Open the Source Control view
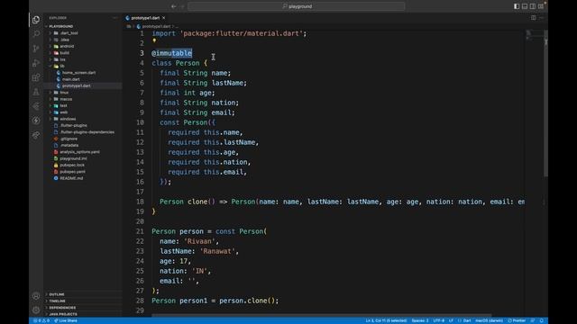577x324 pixels. [36, 49]
